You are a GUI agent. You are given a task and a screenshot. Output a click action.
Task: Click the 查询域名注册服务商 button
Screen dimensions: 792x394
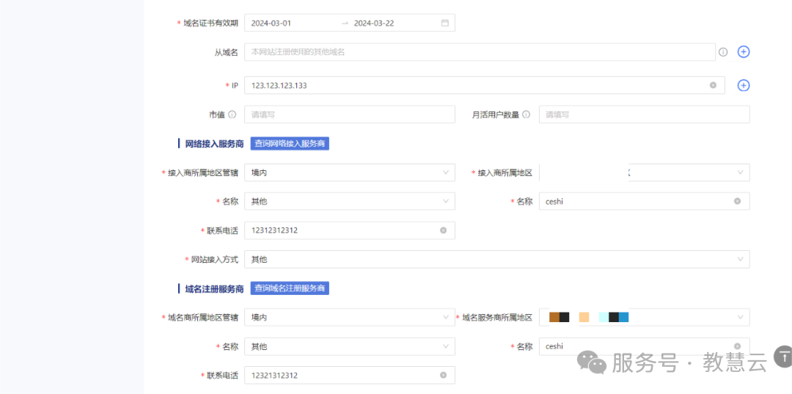pos(290,288)
